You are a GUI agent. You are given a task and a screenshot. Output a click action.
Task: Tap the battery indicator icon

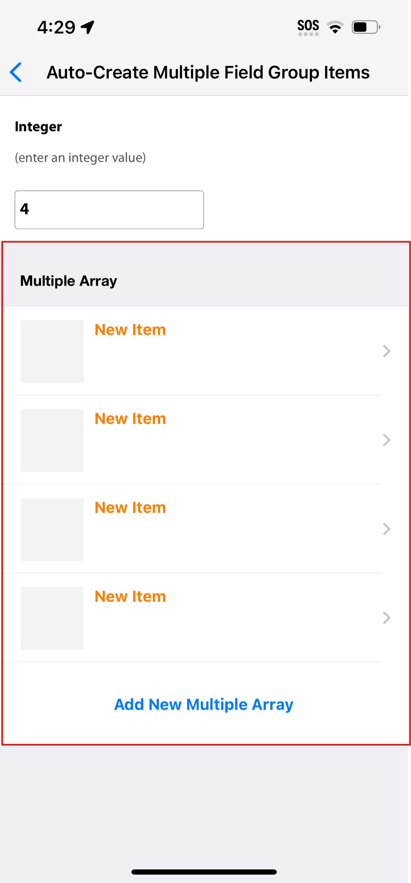(365, 27)
